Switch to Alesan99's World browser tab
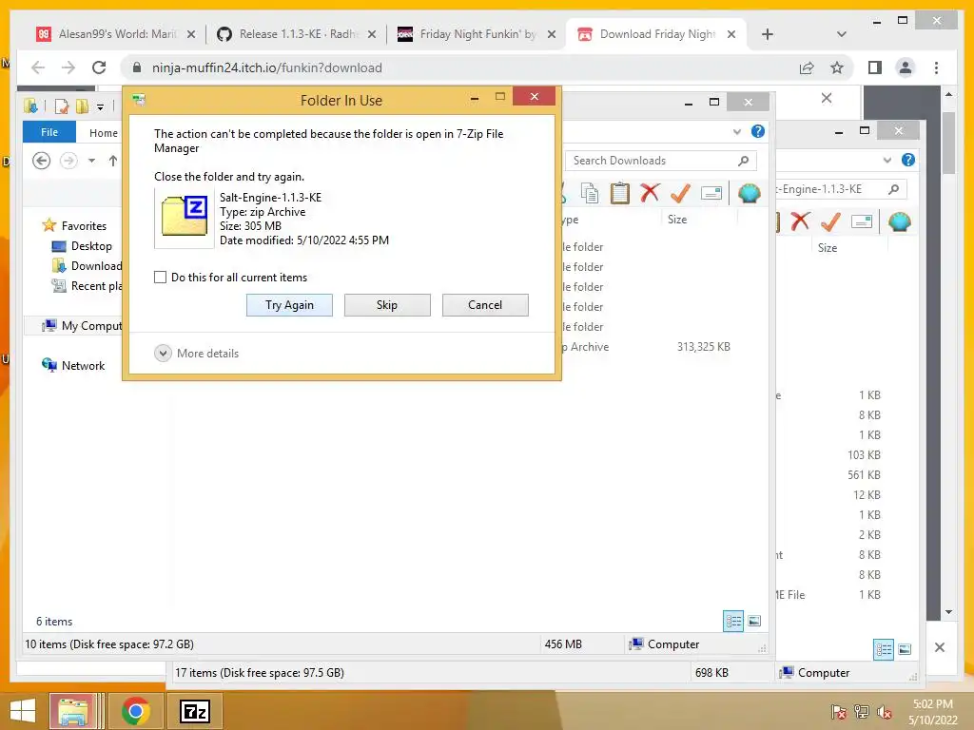 tap(116, 34)
